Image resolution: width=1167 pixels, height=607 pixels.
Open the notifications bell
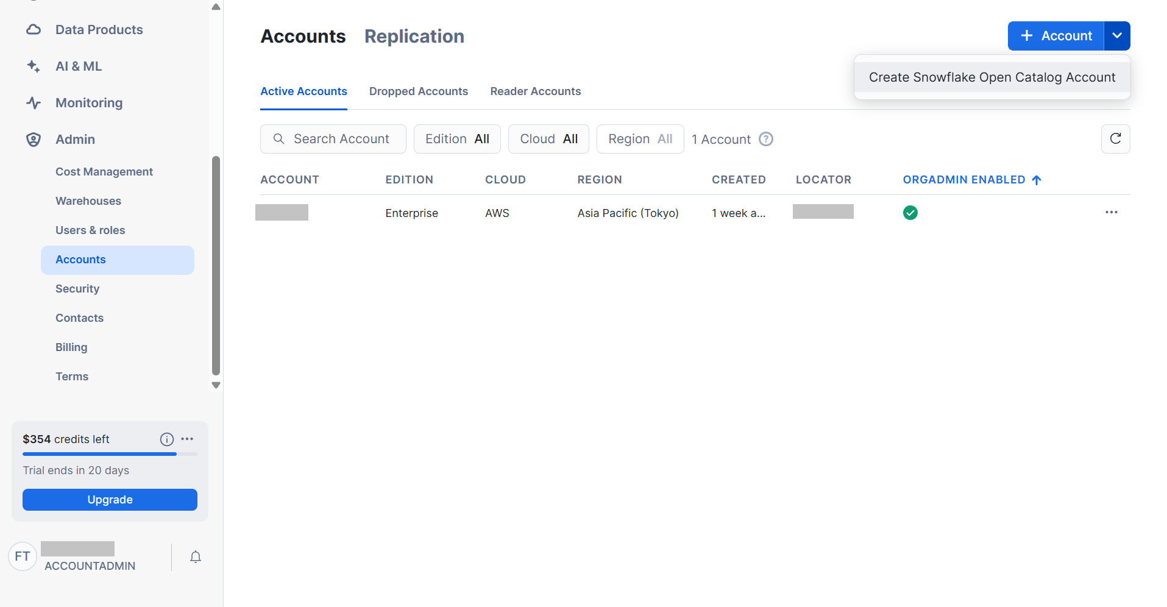[196, 557]
